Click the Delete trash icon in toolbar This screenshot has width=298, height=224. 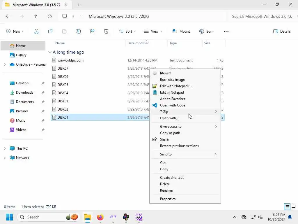click(x=106, y=32)
